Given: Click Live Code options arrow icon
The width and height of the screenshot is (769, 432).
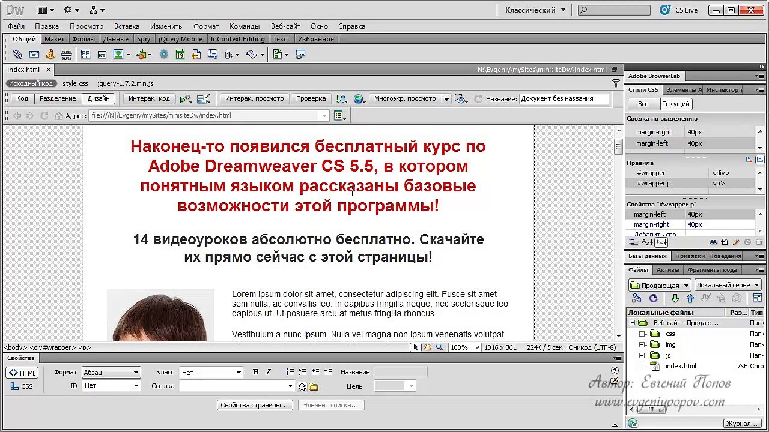Looking at the screenshot, I should (186, 99).
